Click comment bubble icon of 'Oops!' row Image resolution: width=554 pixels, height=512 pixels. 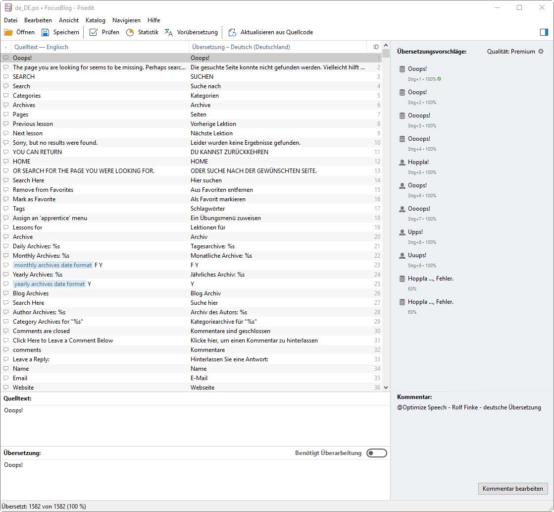pyautogui.click(x=6, y=57)
